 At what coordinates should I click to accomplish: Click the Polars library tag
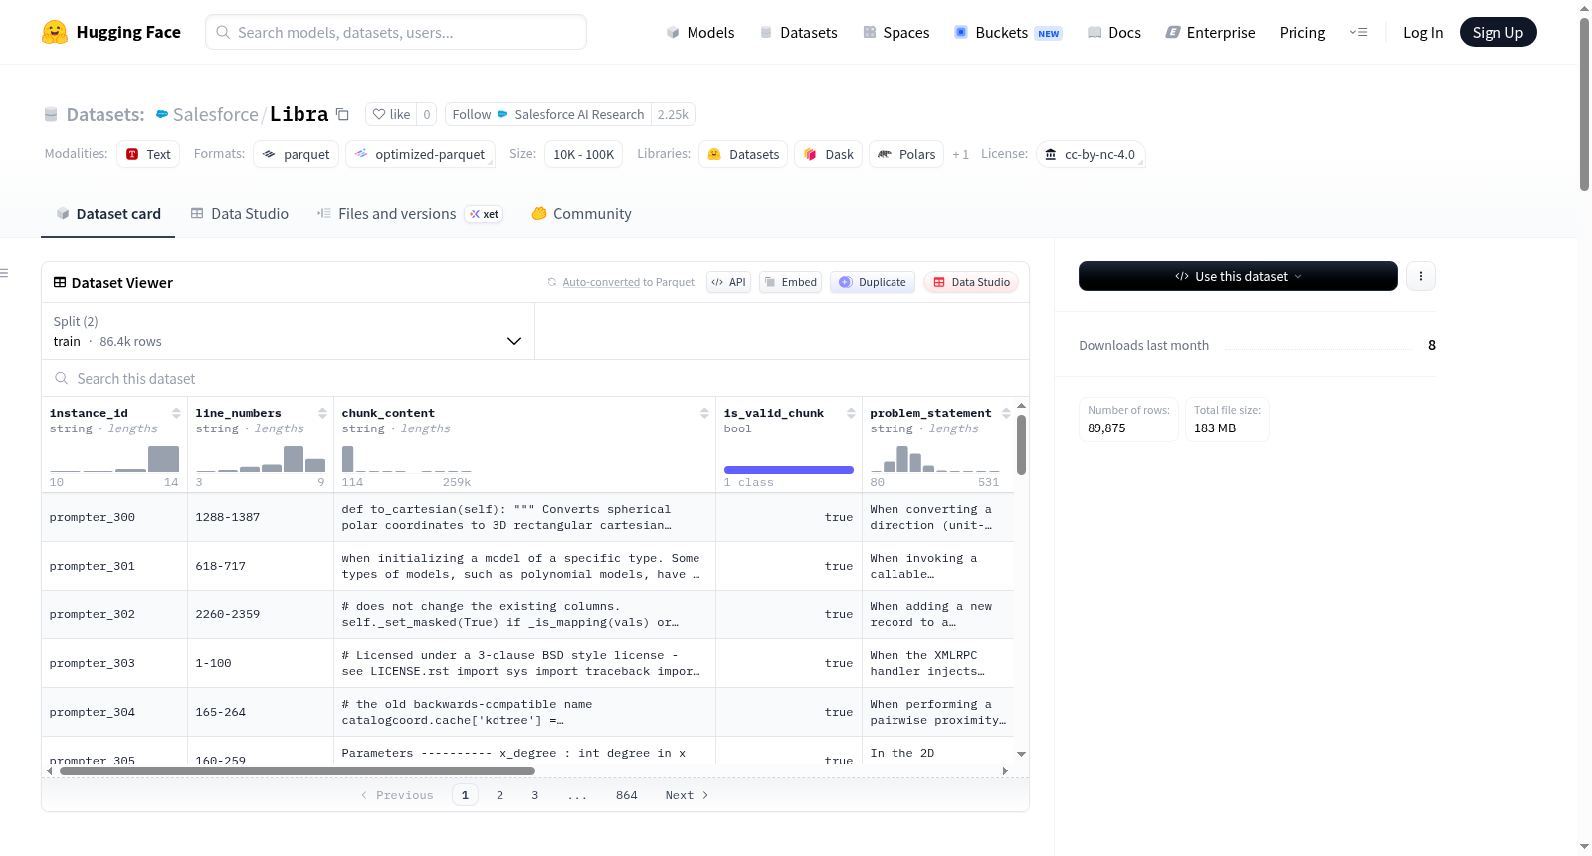(x=906, y=154)
